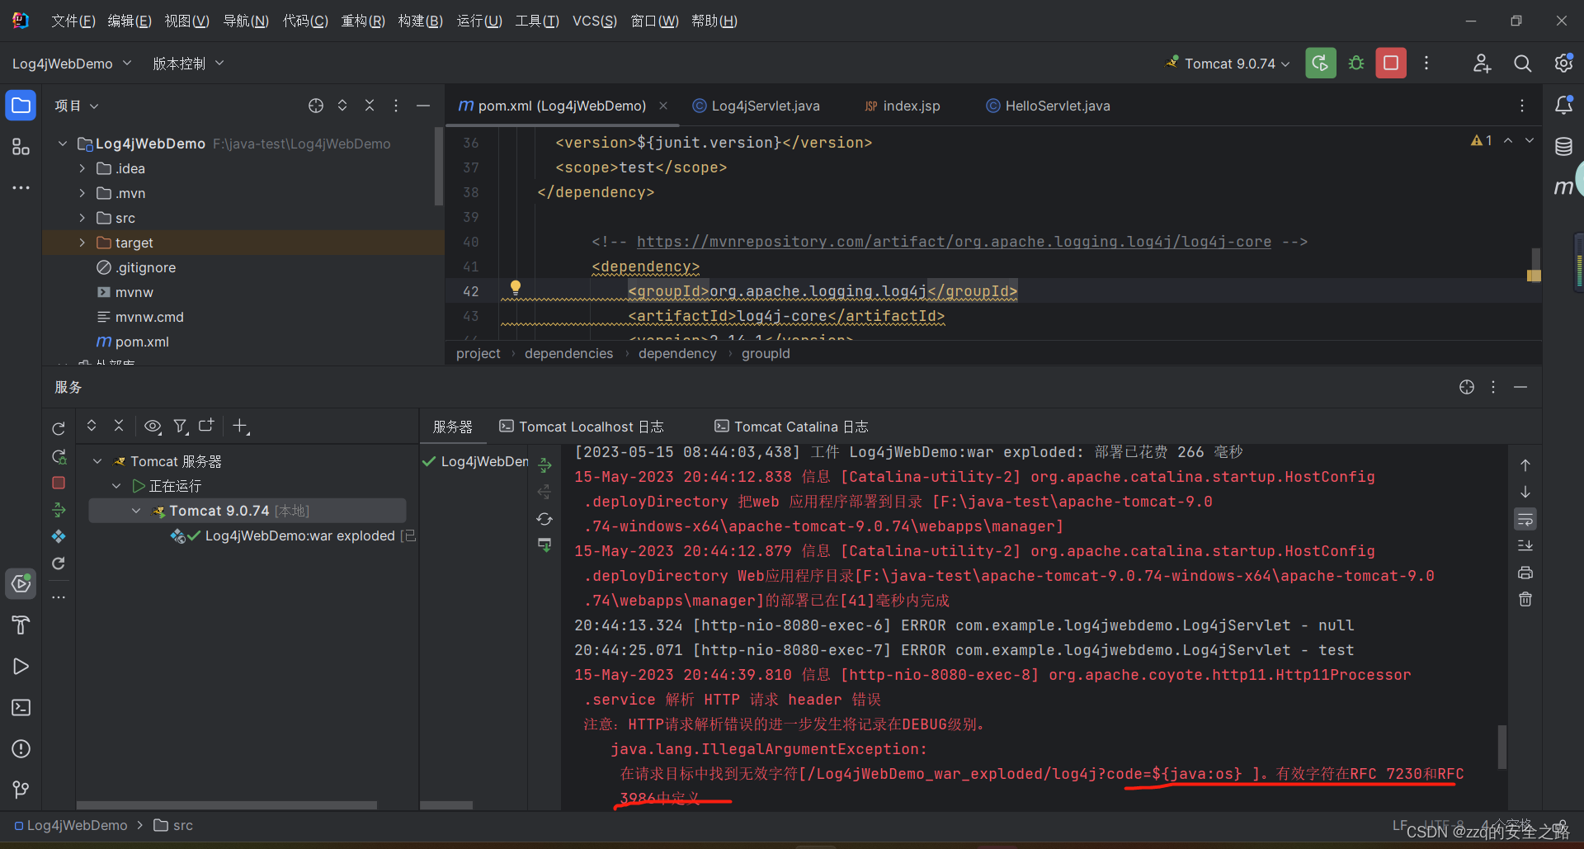Open the Problems tool window icon
The image size is (1584, 849).
(x=21, y=749)
